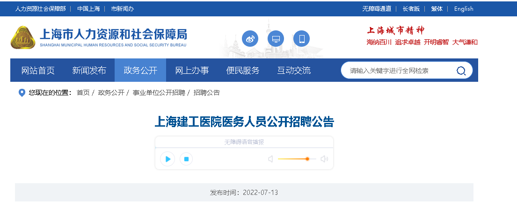Screen dimensions: 517x208
Task: Open the 网上办事 nav item
Action: (x=192, y=70)
